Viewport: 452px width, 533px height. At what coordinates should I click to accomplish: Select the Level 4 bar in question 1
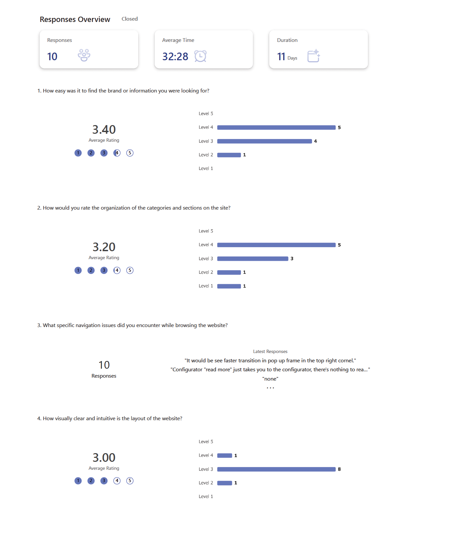point(276,127)
